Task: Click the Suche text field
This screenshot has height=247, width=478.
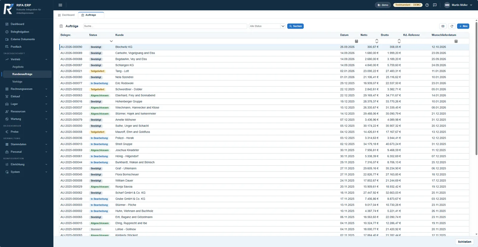Action: tap(165, 26)
